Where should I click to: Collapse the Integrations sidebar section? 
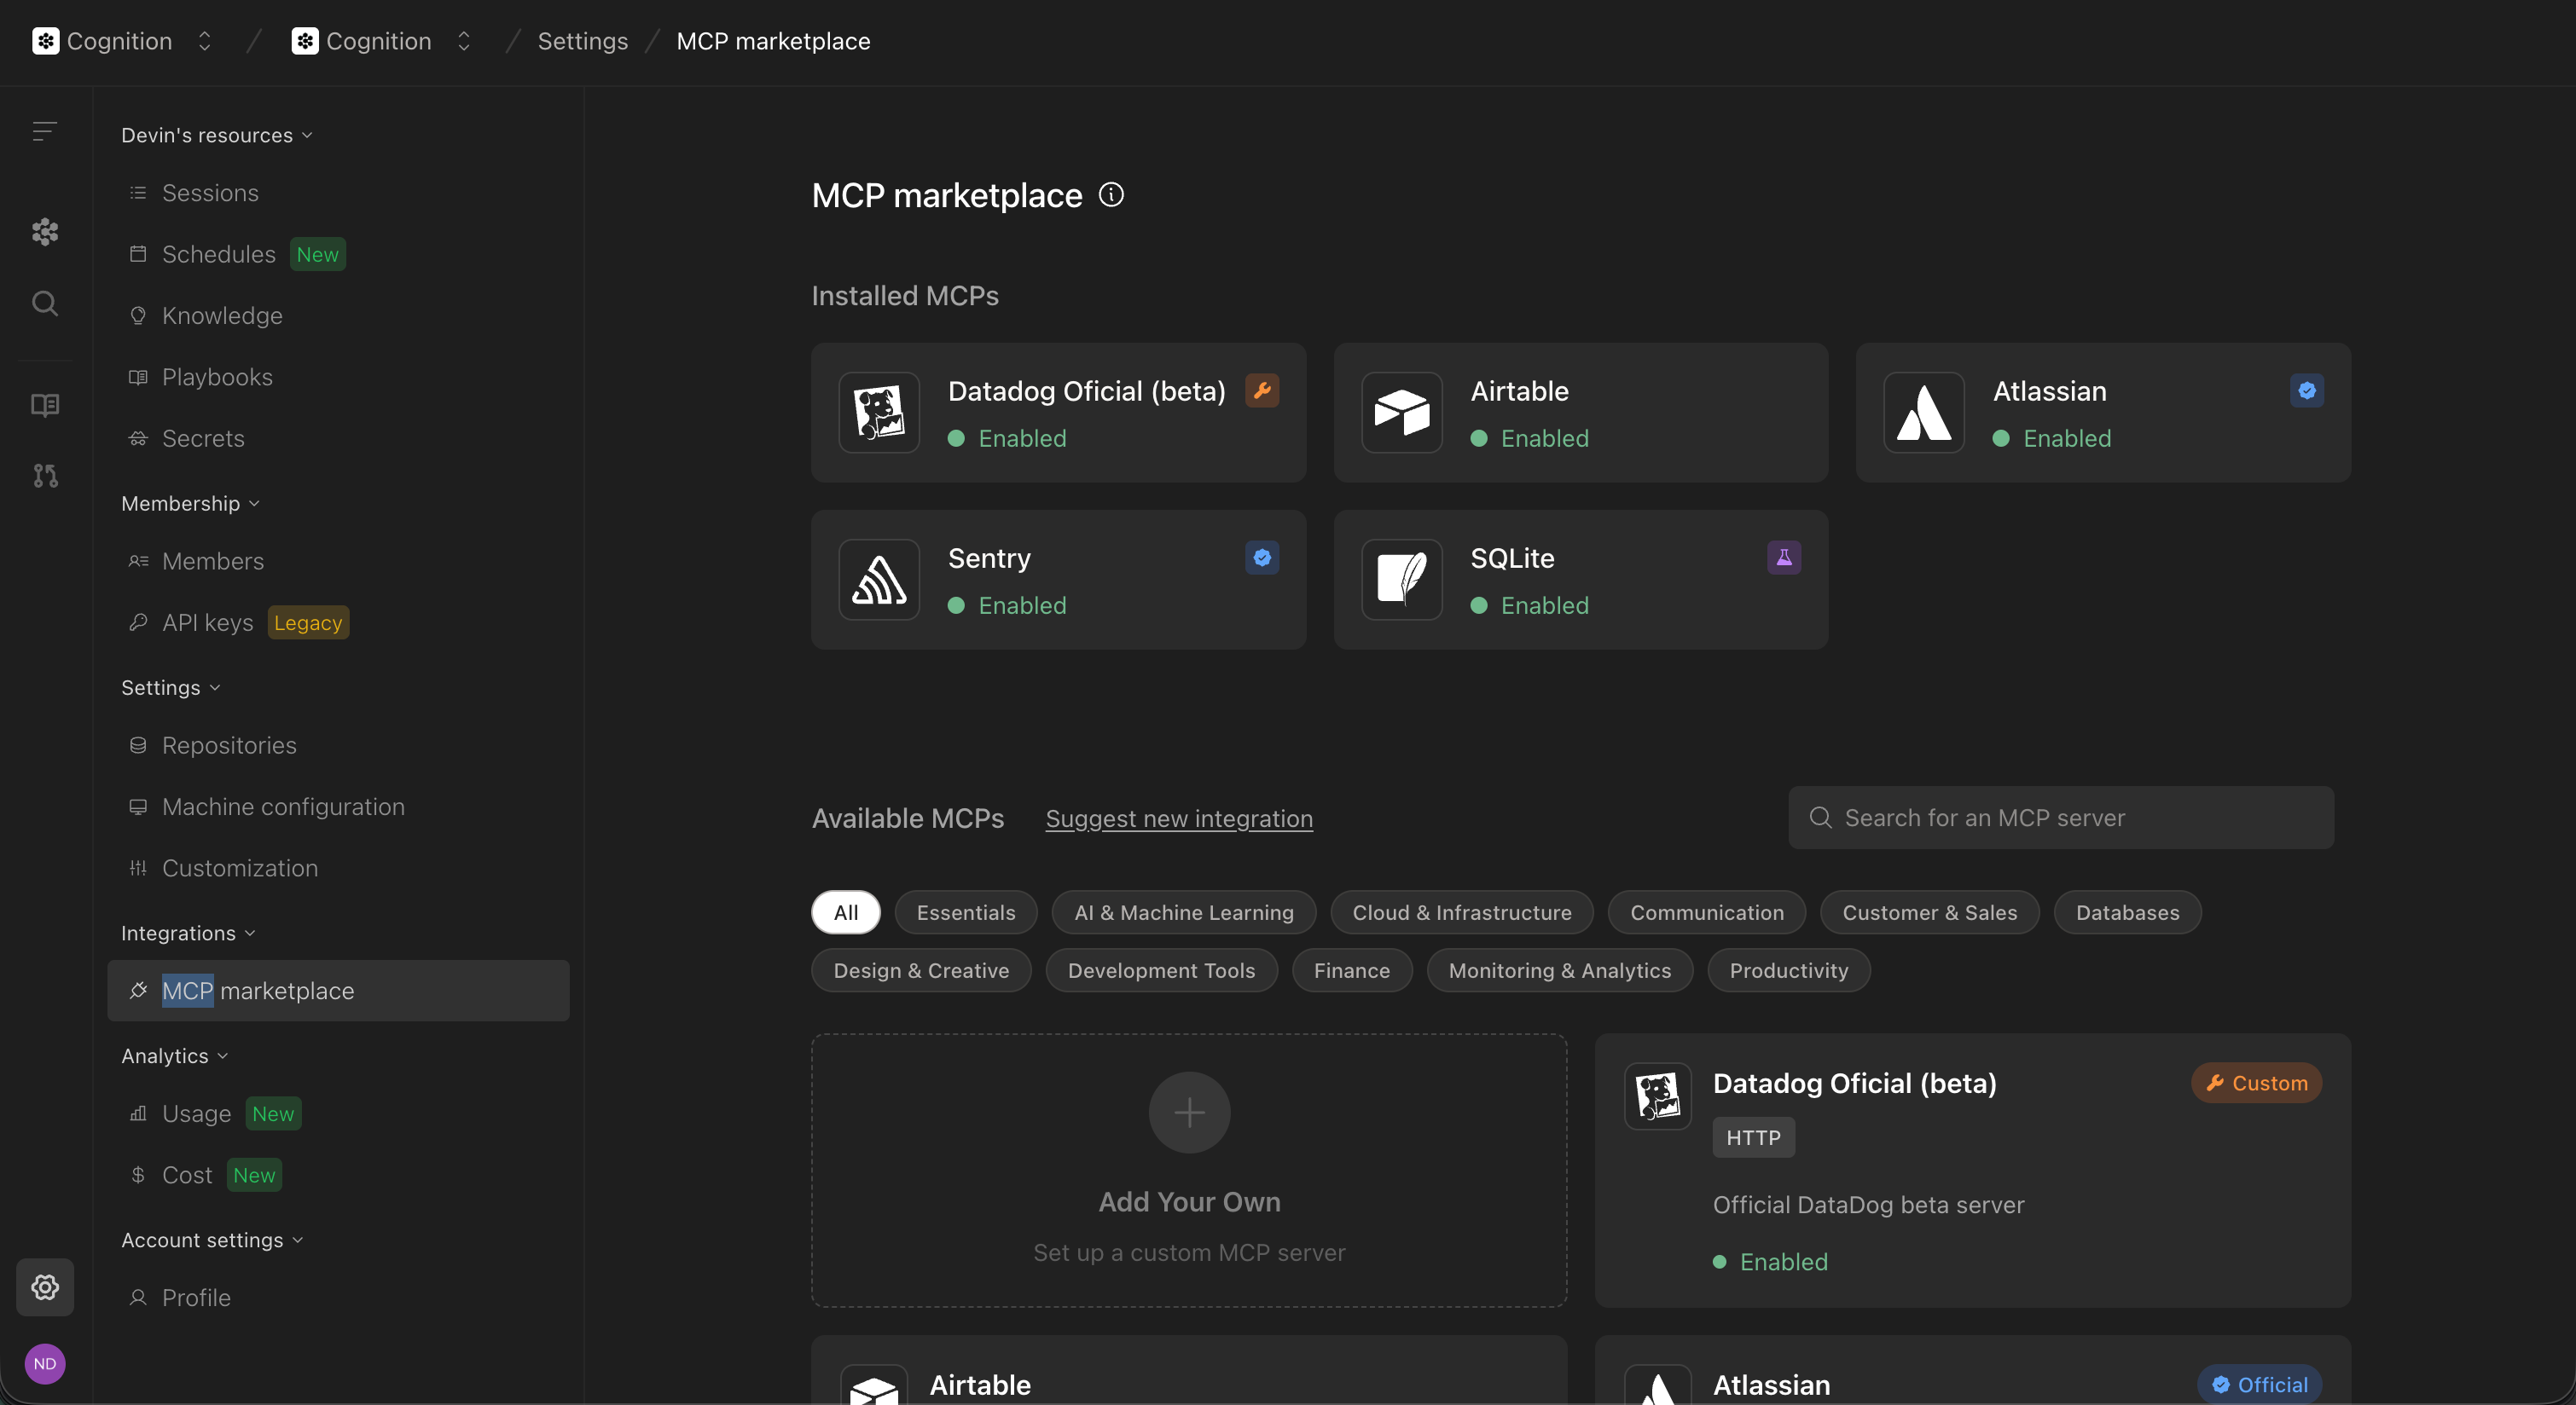click(188, 933)
